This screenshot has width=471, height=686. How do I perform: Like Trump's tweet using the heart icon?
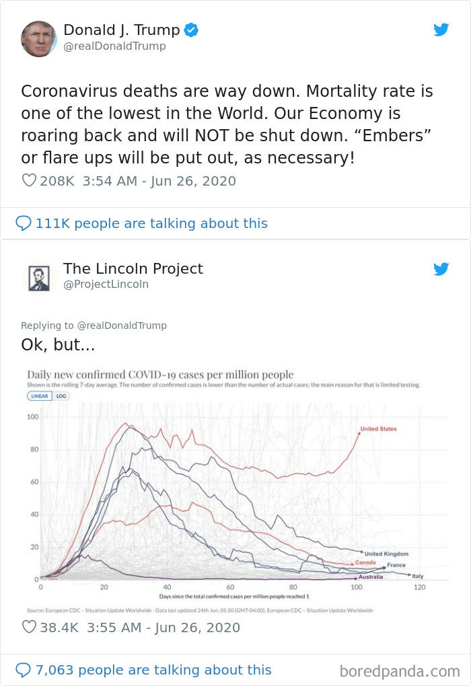point(28,180)
